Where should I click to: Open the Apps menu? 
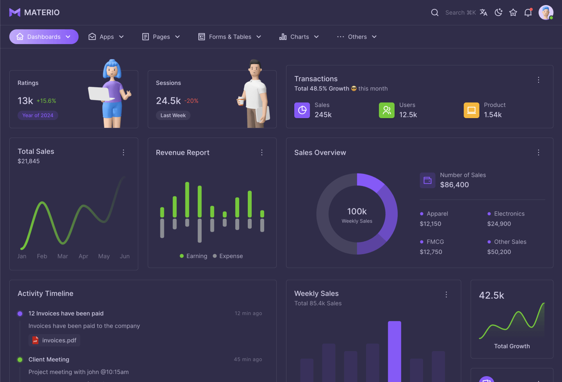click(x=106, y=37)
